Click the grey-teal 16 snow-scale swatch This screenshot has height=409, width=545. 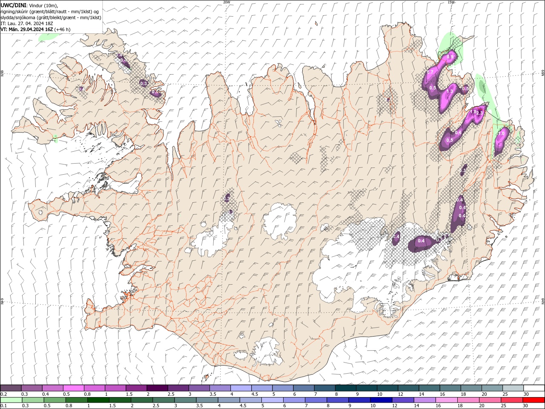coord(450,388)
